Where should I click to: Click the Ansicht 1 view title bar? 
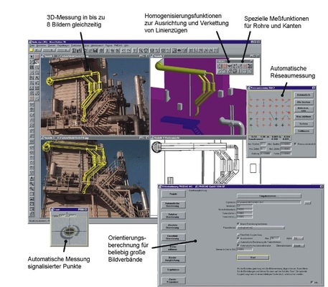tap(95, 56)
